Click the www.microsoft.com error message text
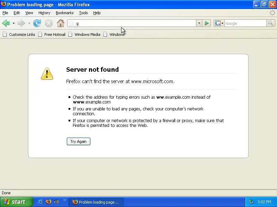This screenshot has height=207, width=277. [x=120, y=81]
